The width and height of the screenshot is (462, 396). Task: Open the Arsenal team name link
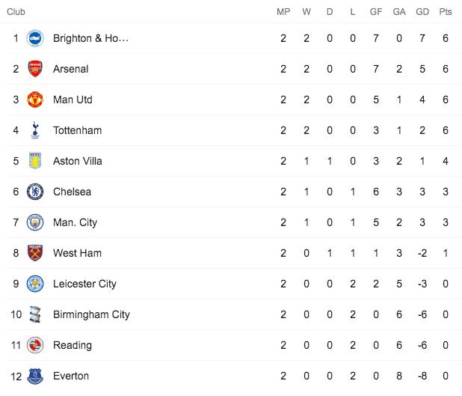coord(70,69)
